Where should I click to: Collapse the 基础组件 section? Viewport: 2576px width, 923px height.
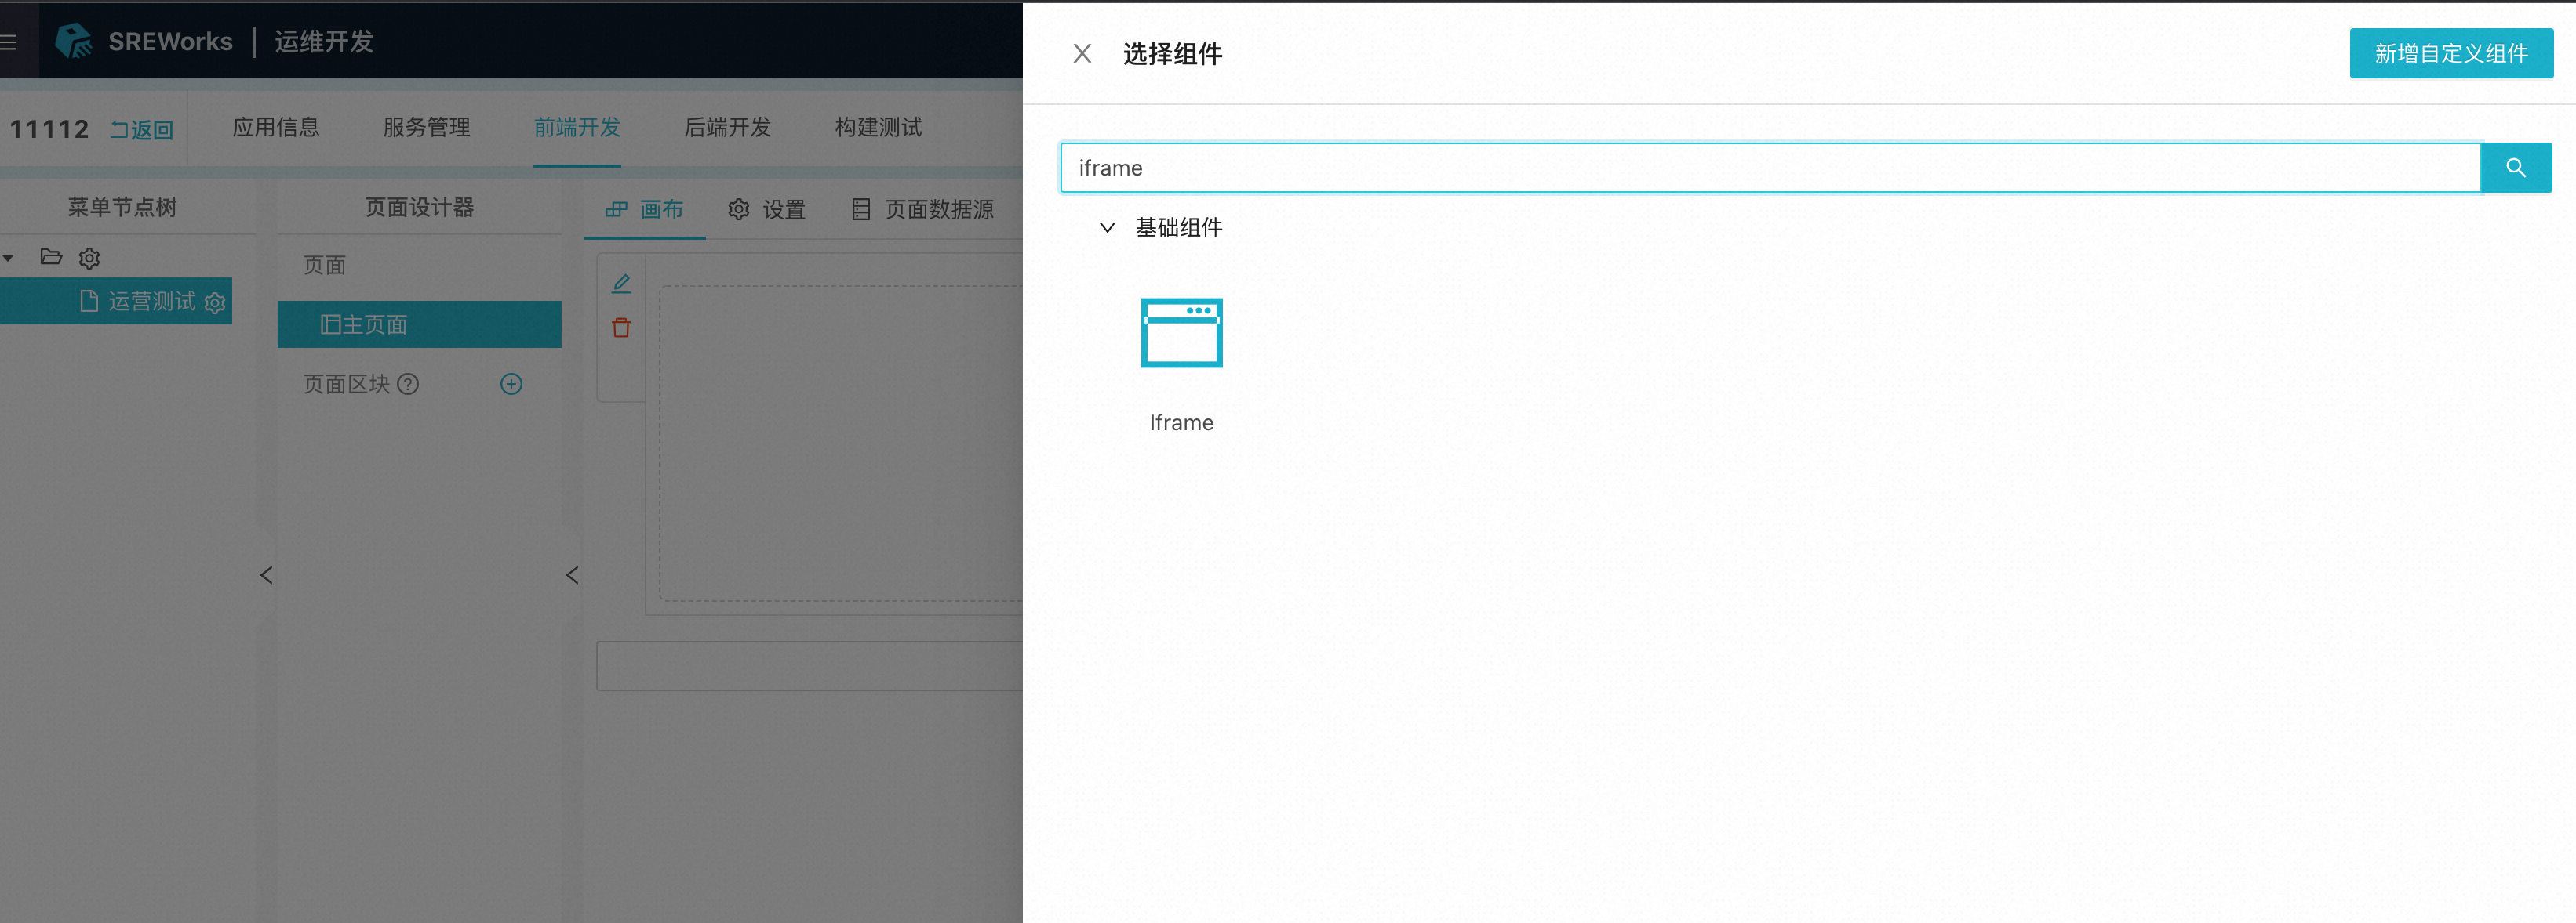click(1107, 228)
